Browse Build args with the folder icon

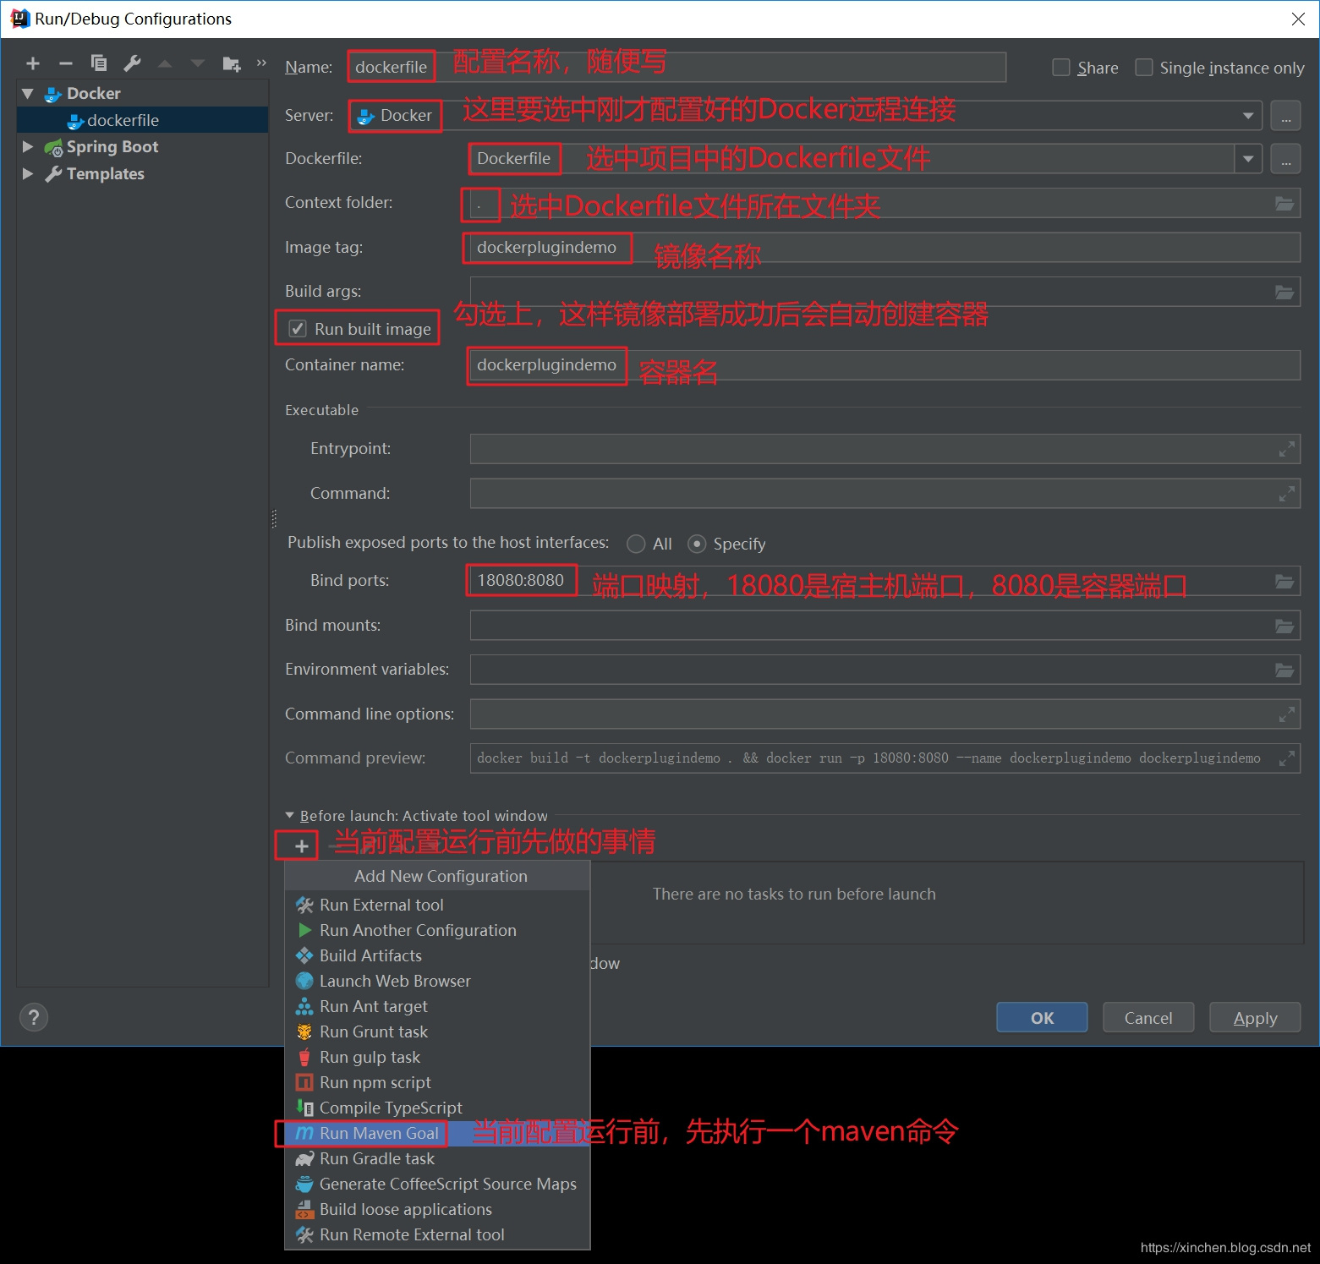coord(1284,291)
